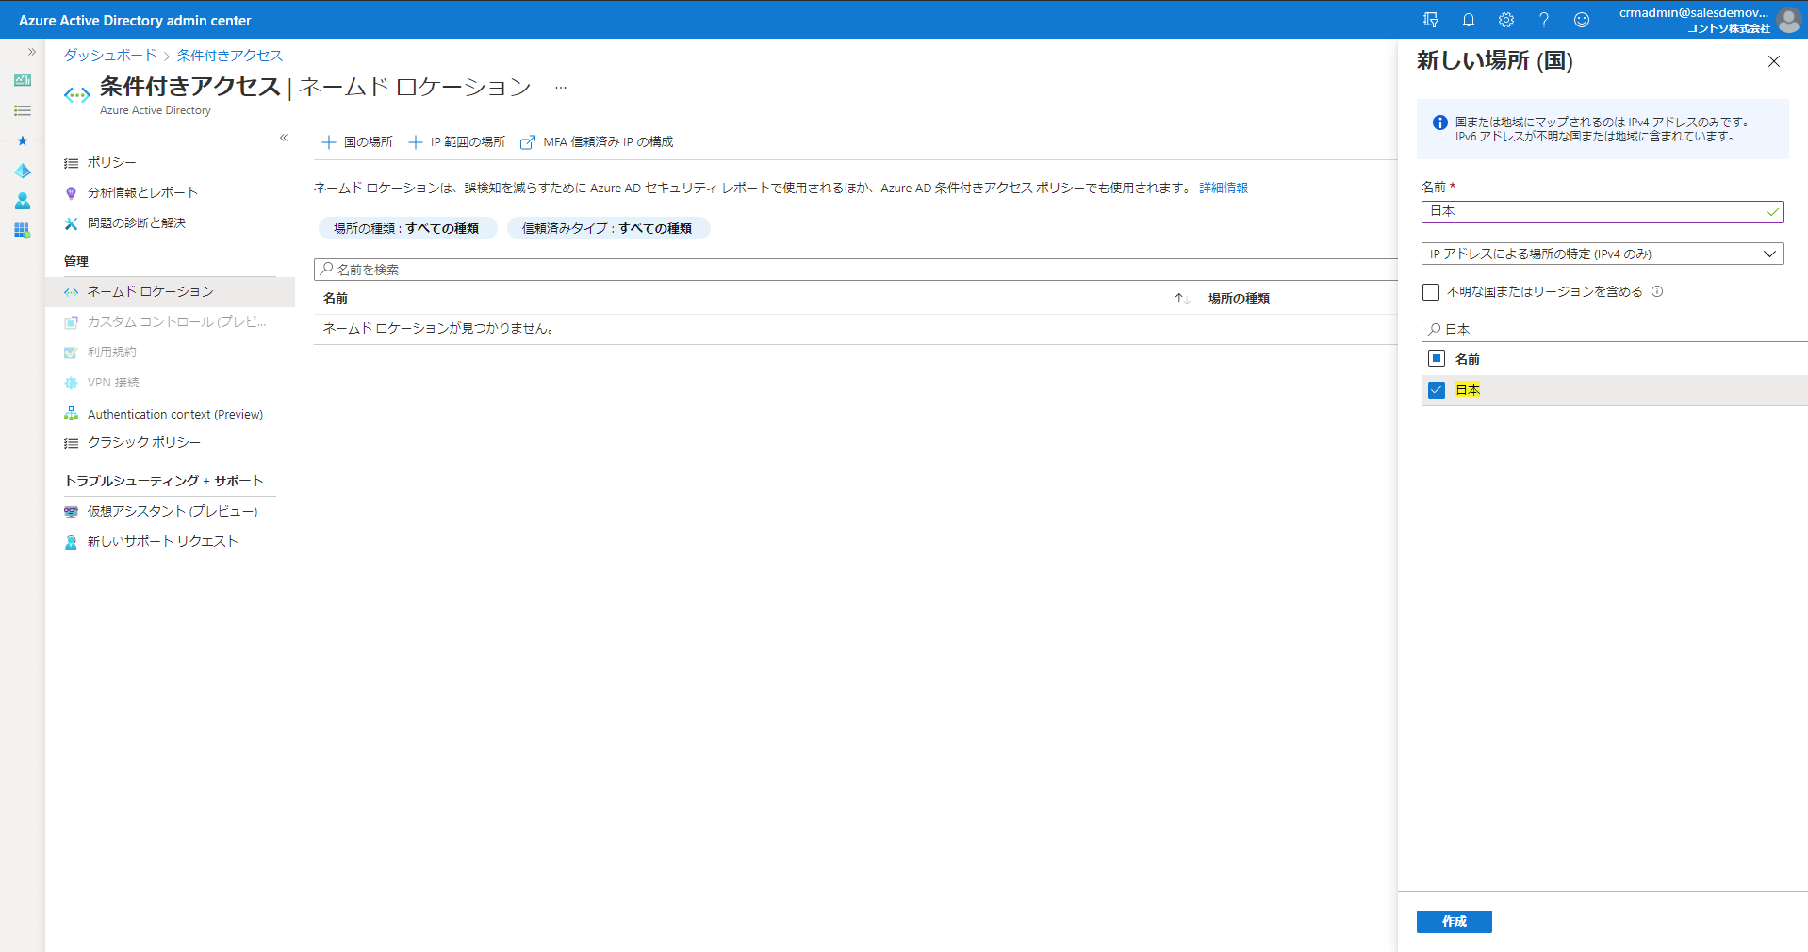Open the 場所の種類 filter pill
The width and height of the screenshot is (1808, 952).
407,228
